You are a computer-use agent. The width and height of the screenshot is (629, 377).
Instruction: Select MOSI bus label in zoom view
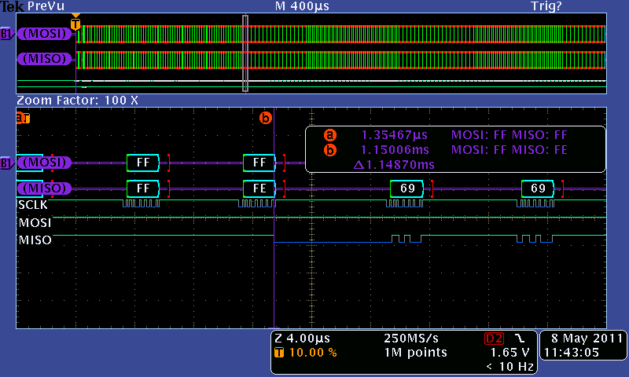[44, 163]
